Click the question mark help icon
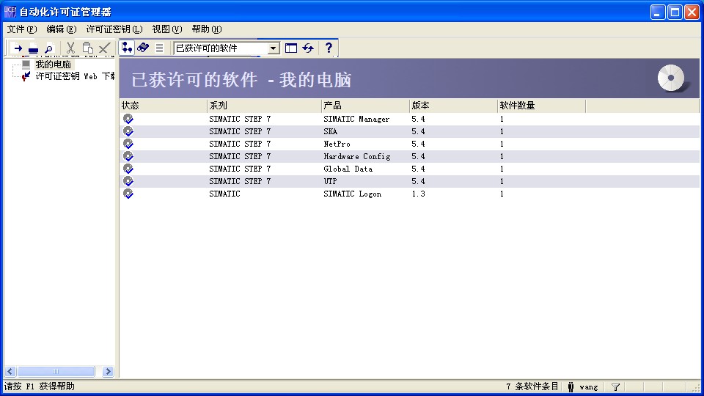This screenshot has width=704, height=396. pyautogui.click(x=329, y=48)
